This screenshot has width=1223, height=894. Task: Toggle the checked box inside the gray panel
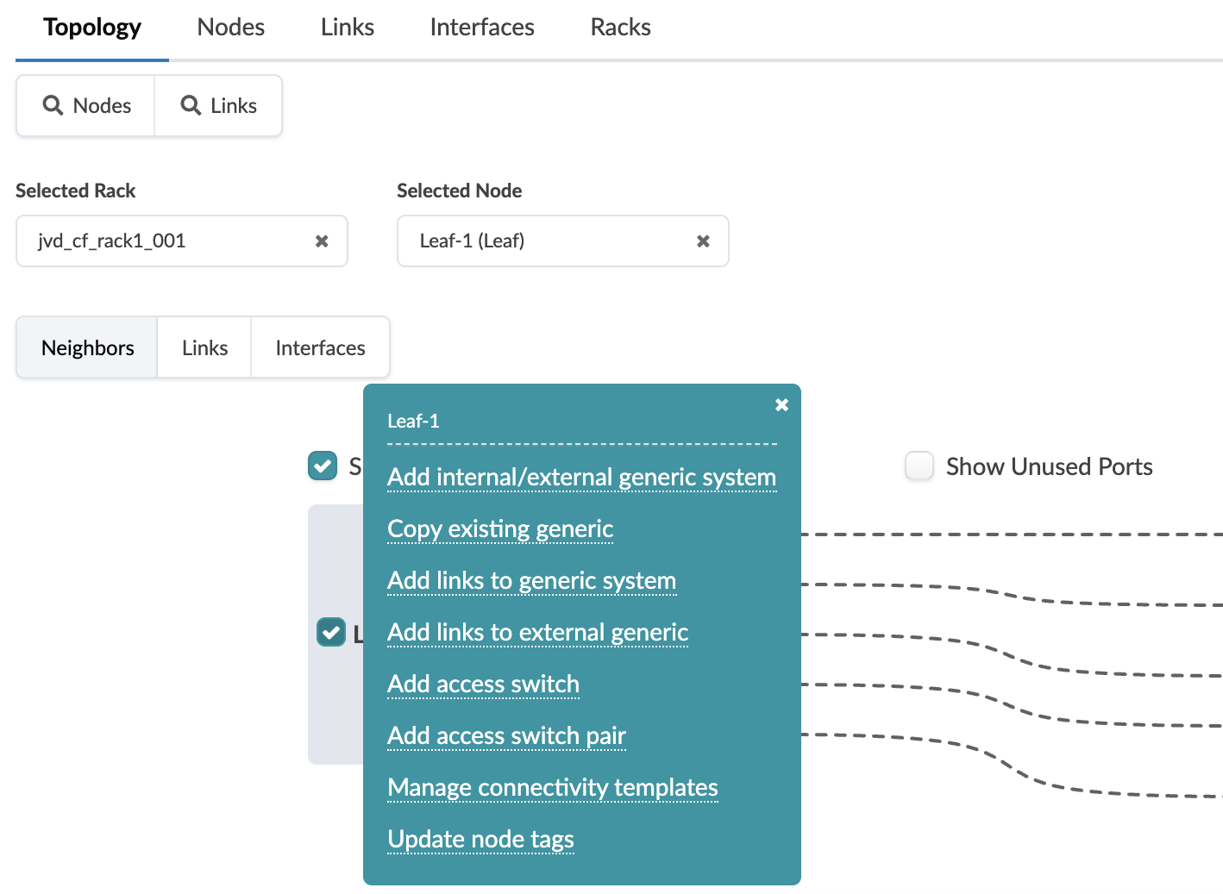pyautogui.click(x=331, y=632)
